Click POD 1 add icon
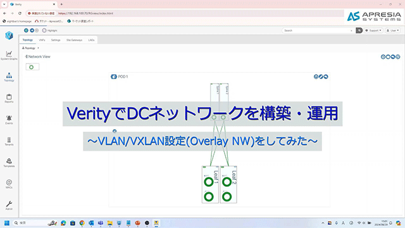 (x=316, y=77)
